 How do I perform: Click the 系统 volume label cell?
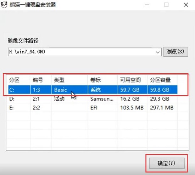click(103, 90)
